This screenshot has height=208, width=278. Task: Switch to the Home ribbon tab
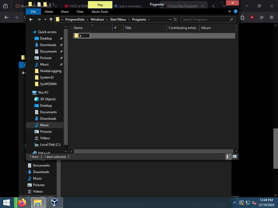49,12
